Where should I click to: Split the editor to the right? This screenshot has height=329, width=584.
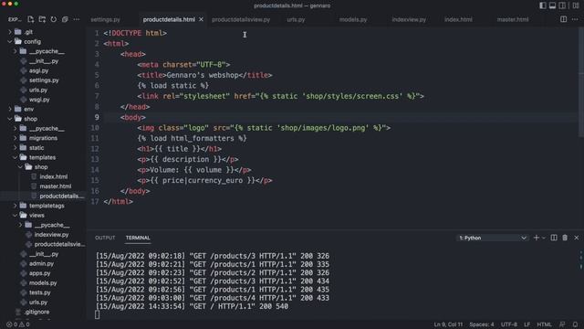(564, 19)
